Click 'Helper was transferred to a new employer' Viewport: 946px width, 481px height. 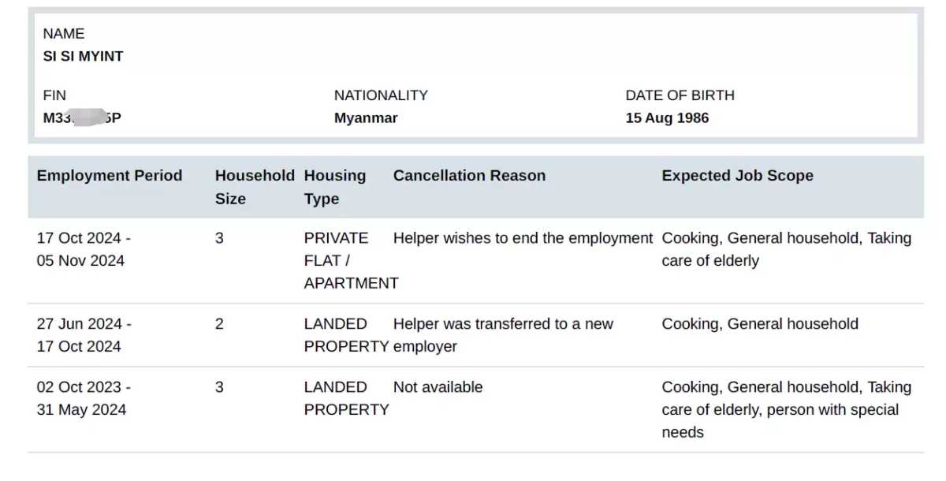(x=503, y=335)
